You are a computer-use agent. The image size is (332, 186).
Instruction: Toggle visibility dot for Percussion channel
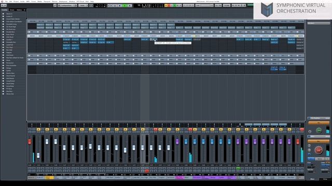3,63
